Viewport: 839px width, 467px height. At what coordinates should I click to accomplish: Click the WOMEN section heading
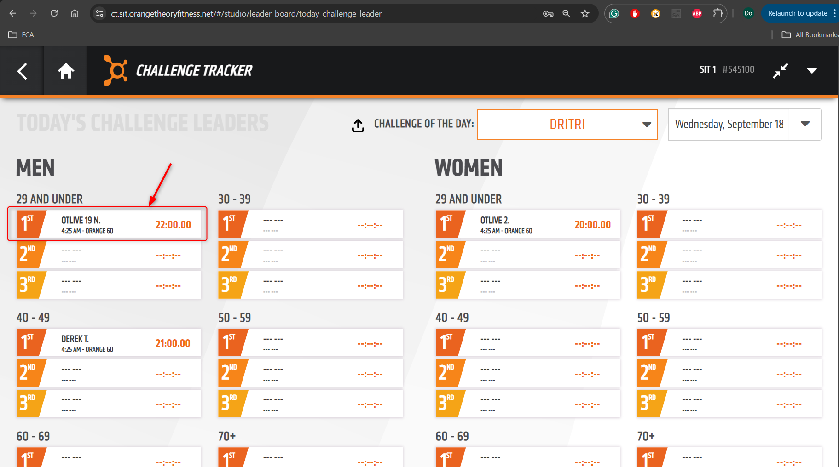469,167
